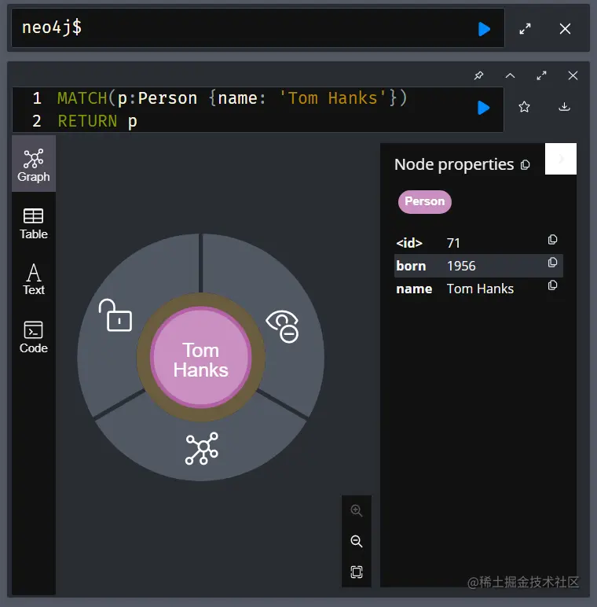Select the <id> property key
The width and height of the screenshot is (597, 607).
(x=409, y=243)
